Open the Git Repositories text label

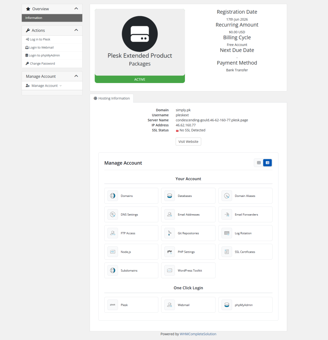pos(188,233)
